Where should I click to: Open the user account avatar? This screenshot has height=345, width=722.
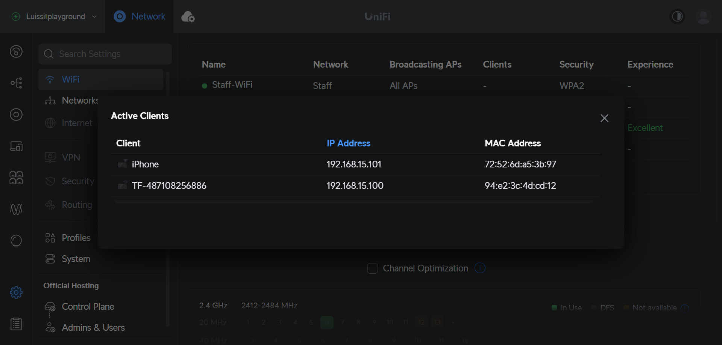click(x=703, y=17)
